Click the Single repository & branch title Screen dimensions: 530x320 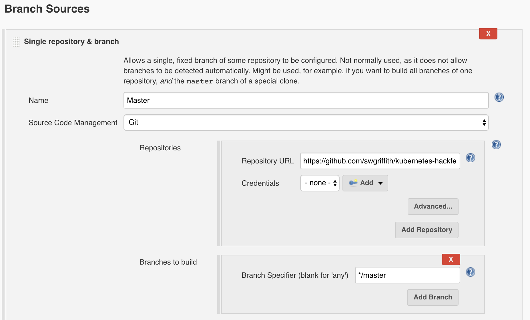[x=71, y=42]
